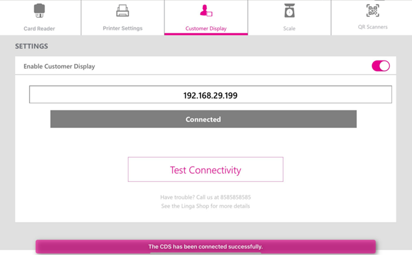This screenshot has width=412, height=255.
Task: Open the QR Scanners tab label
Action: click(x=372, y=27)
